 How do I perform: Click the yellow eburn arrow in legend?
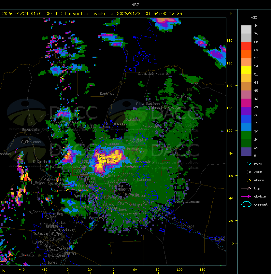click(x=246, y=180)
